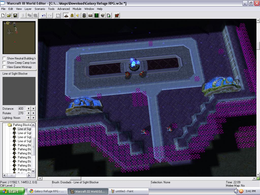Undo the last action with the blue arrow
This screenshot has width=260, height=195.
[x=44, y=15]
